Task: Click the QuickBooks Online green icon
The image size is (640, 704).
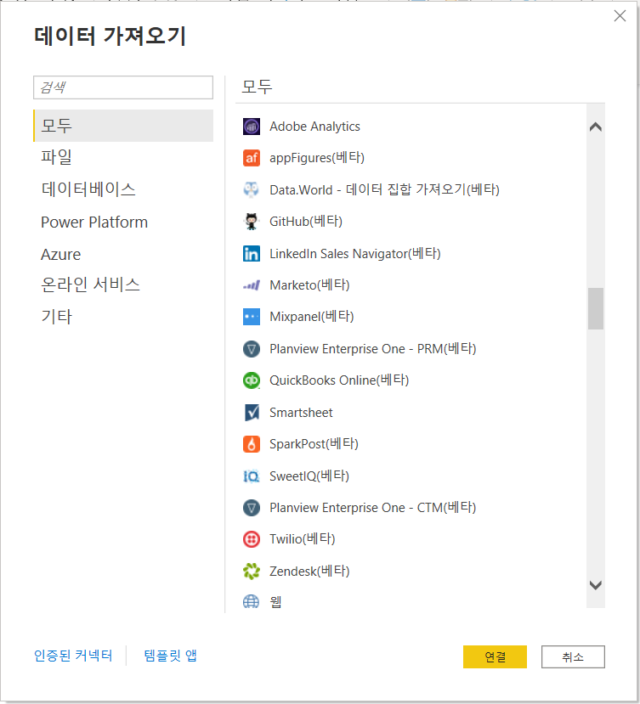Action: pyautogui.click(x=252, y=380)
